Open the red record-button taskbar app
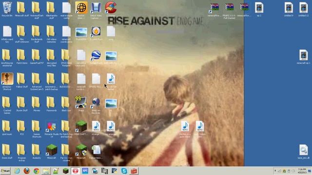 point(76,171)
